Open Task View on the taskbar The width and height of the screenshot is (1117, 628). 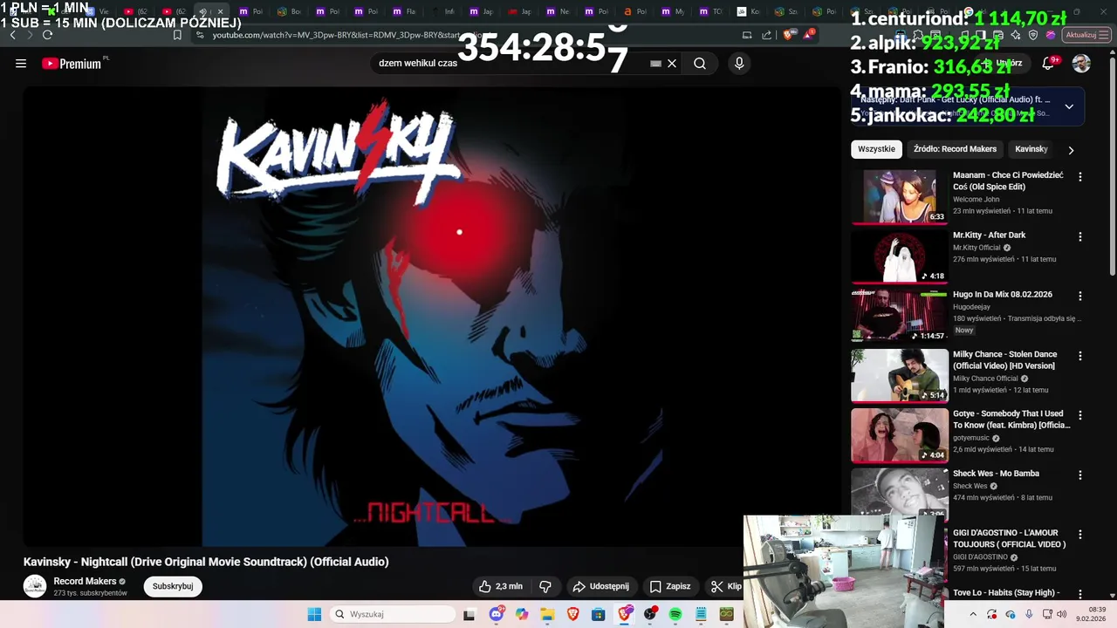[x=469, y=614]
